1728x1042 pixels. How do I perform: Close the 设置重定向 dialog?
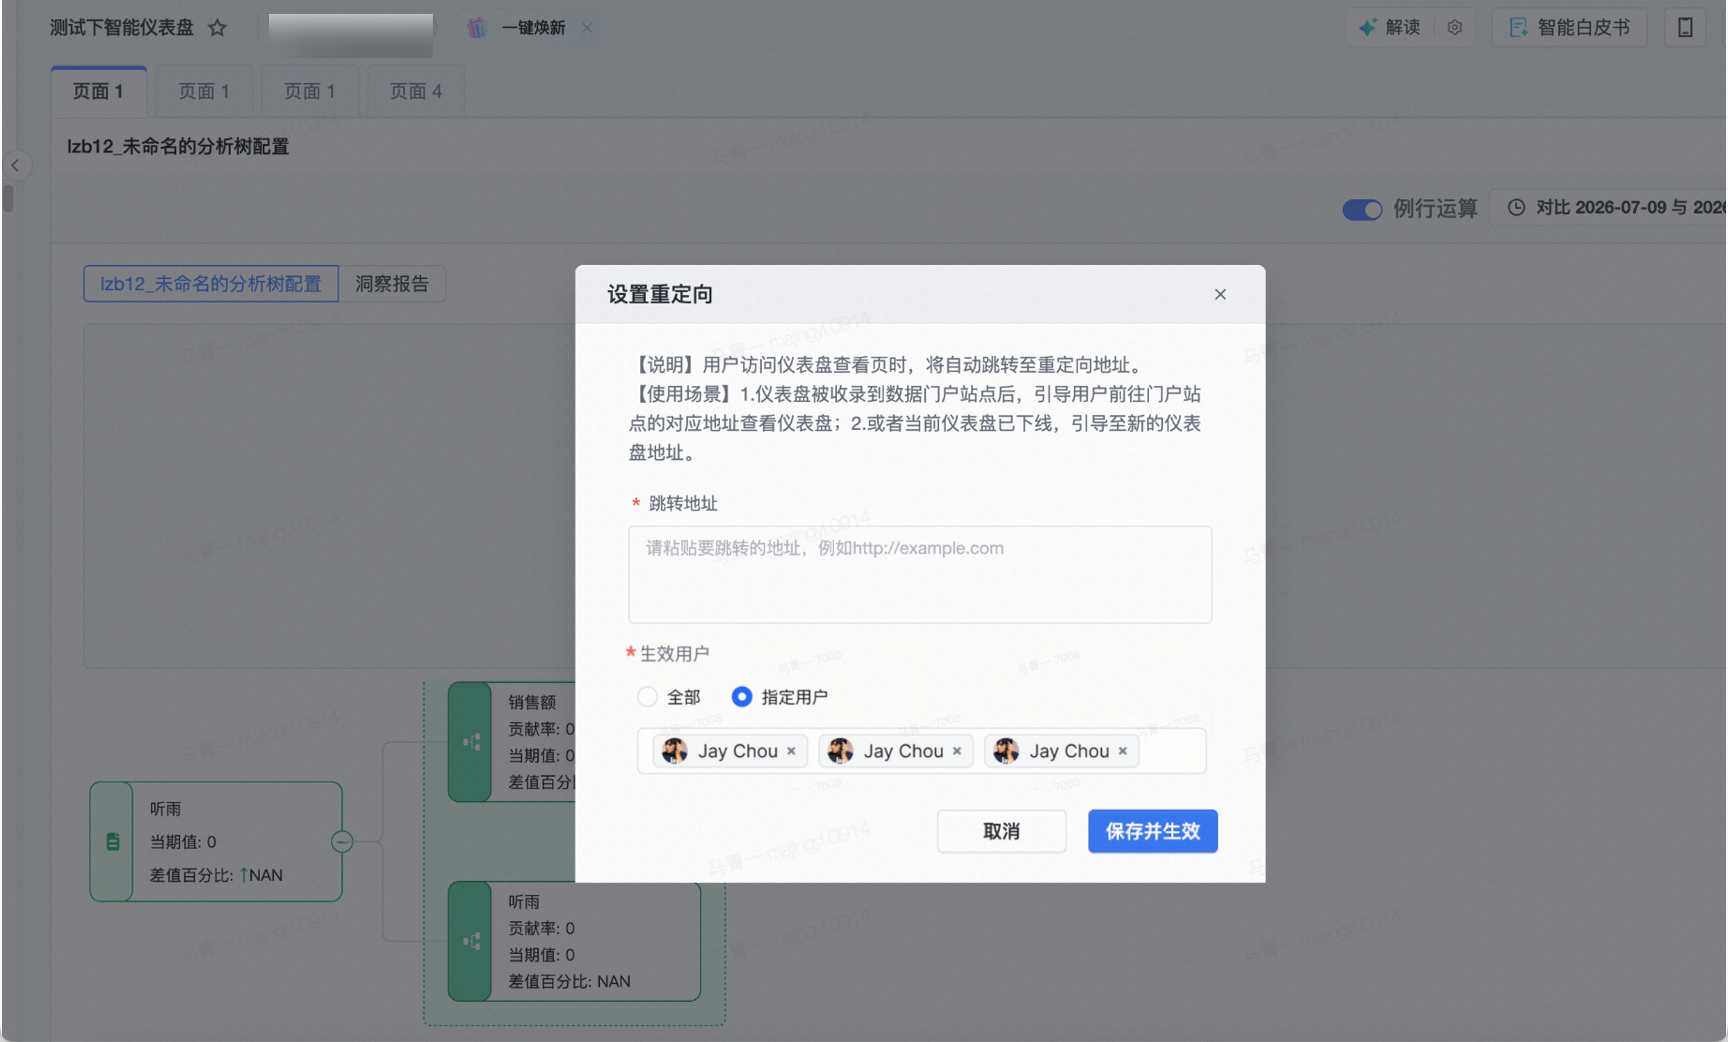pyautogui.click(x=1220, y=294)
